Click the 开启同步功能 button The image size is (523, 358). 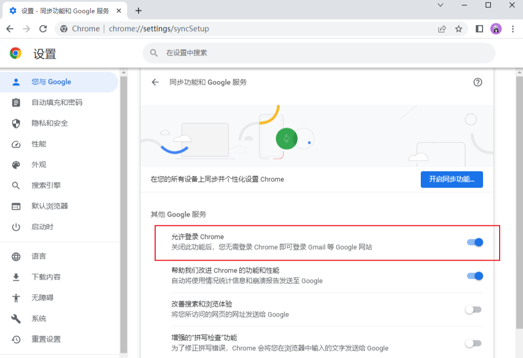point(451,179)
